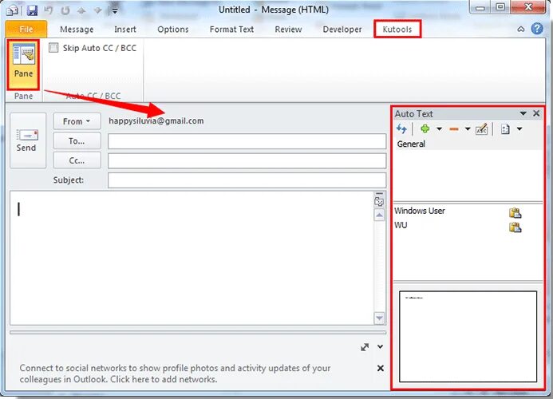Click the orange minus remove auto text icon
Image resolution: width=553 pixels, height=399 pixels.
[x=453, y=129]
